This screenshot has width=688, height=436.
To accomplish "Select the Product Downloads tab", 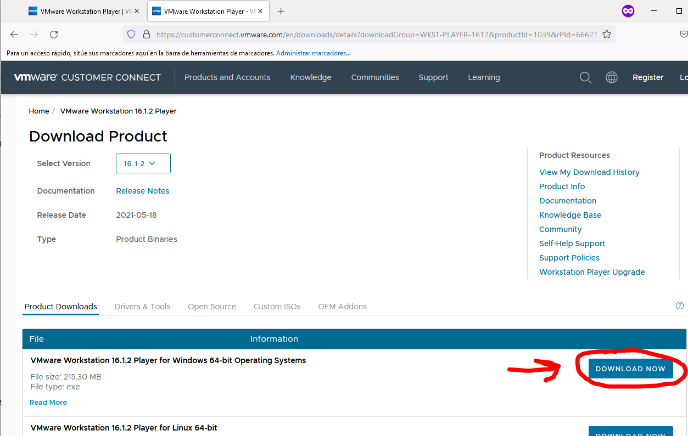I will pyautogui.click(x=61, y=307).
